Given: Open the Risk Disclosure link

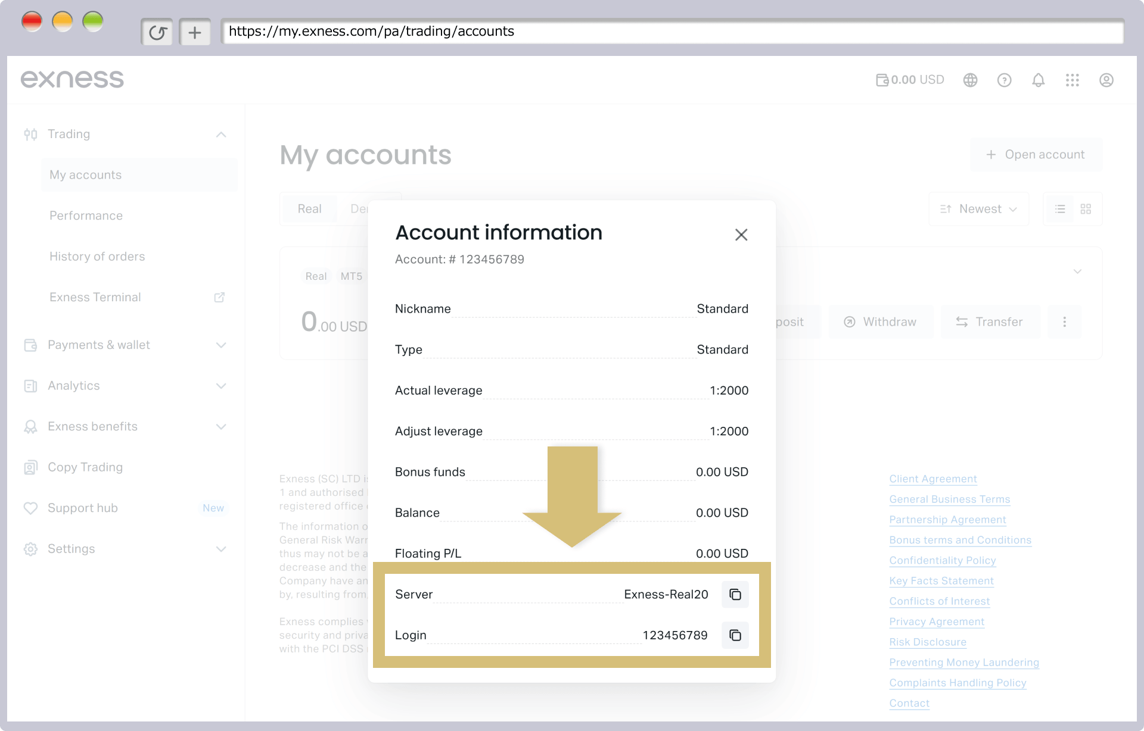Looking at the screenshot, I should pos(928,642).
